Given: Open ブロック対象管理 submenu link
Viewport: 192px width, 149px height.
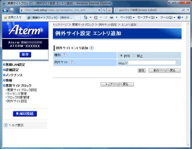Looking at the screenshot, I should pos(18,97).
